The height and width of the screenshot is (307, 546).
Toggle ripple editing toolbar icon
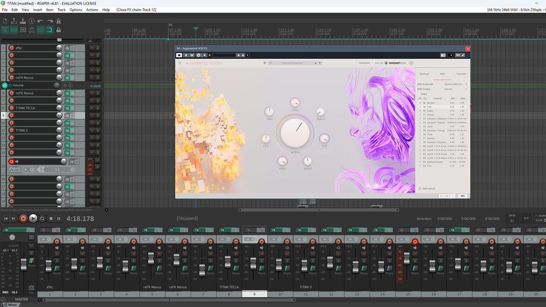(x=23, y=30)
